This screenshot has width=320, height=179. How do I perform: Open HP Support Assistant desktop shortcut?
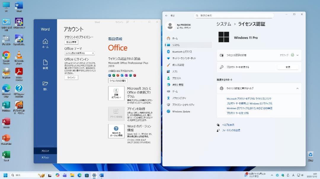coord(19,91)
